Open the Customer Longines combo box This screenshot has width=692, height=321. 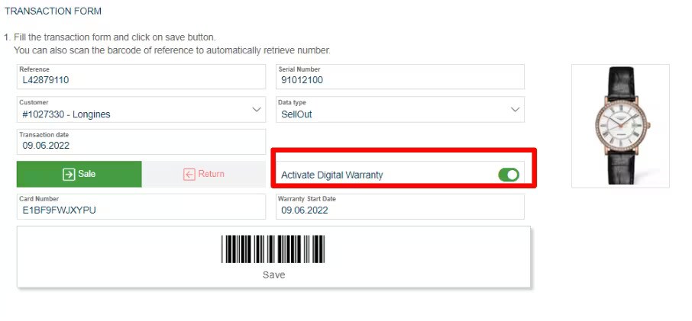coord(141,110)
